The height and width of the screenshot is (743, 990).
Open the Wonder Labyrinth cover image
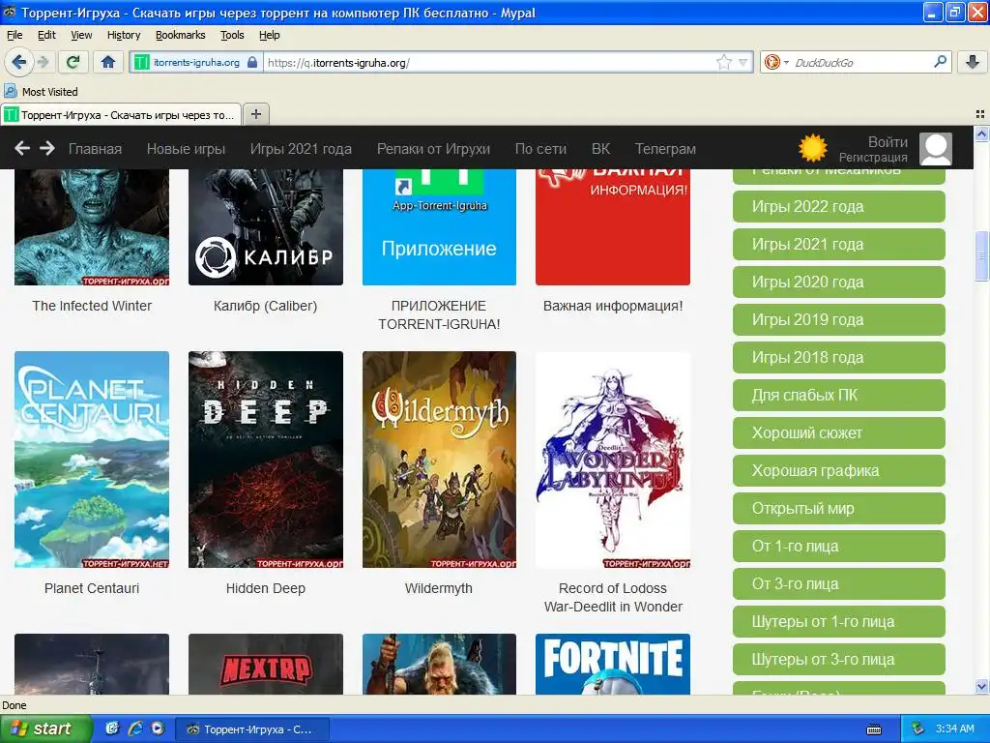pyautogui.click(x=612, y=460)
